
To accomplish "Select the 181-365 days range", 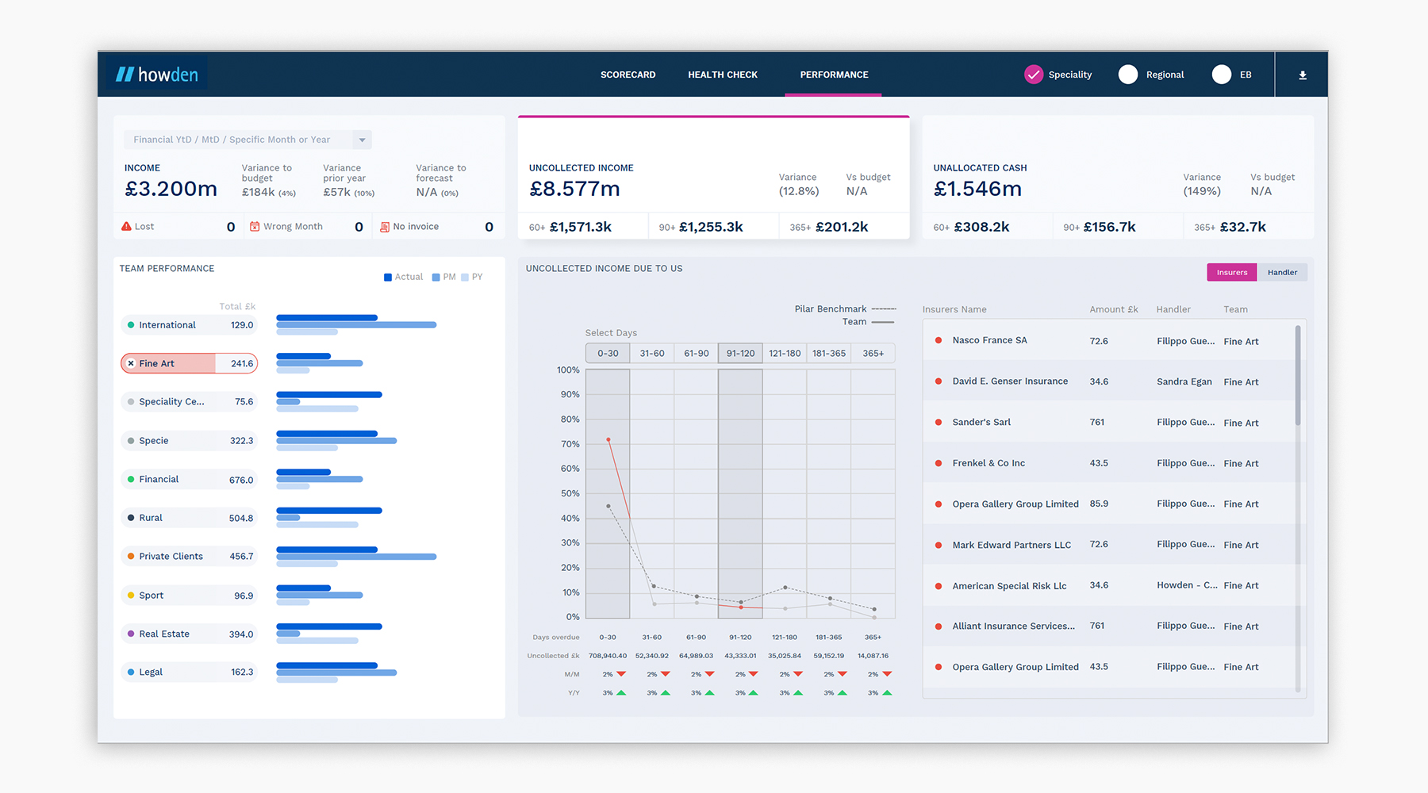I will pos(829,353).
